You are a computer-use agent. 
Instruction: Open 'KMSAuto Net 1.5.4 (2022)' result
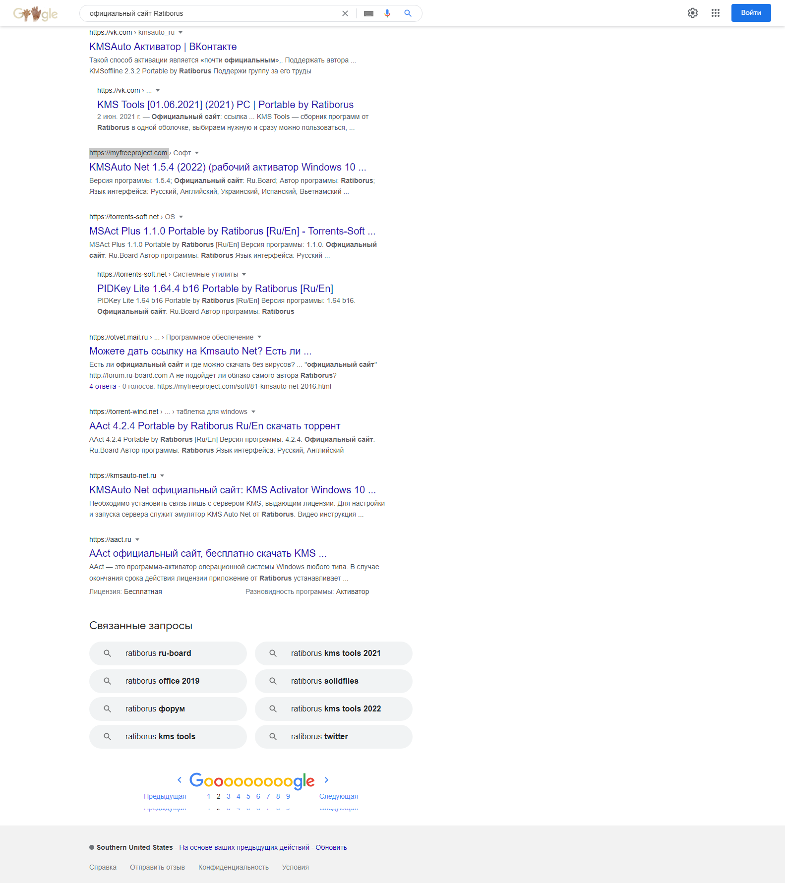[228, 167]
